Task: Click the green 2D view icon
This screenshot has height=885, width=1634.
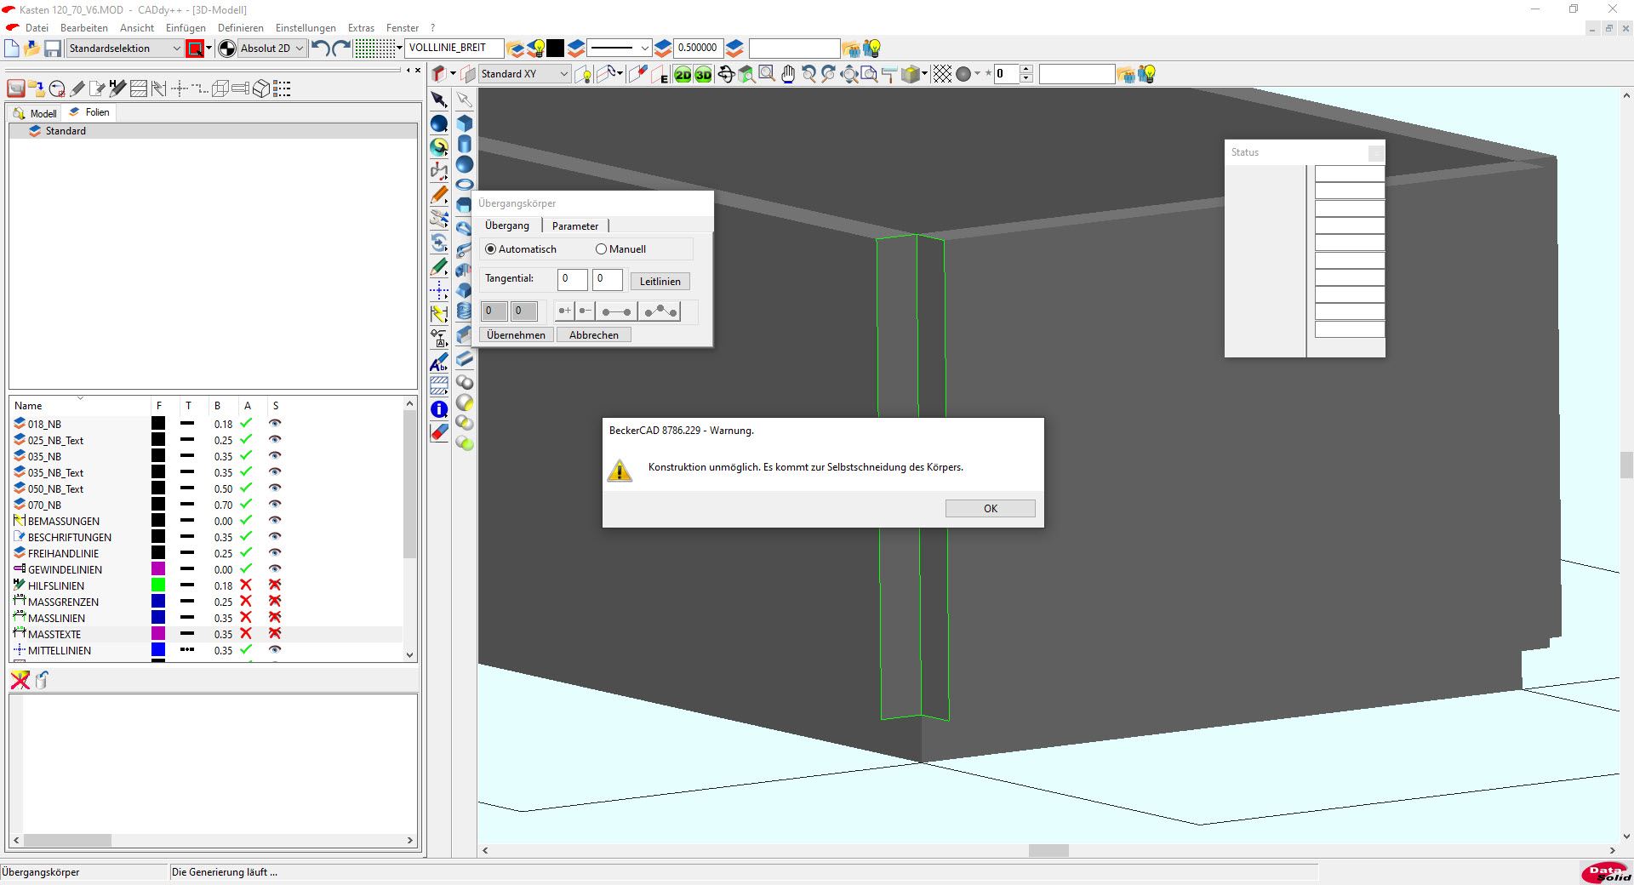Action: tap(683, 75)
